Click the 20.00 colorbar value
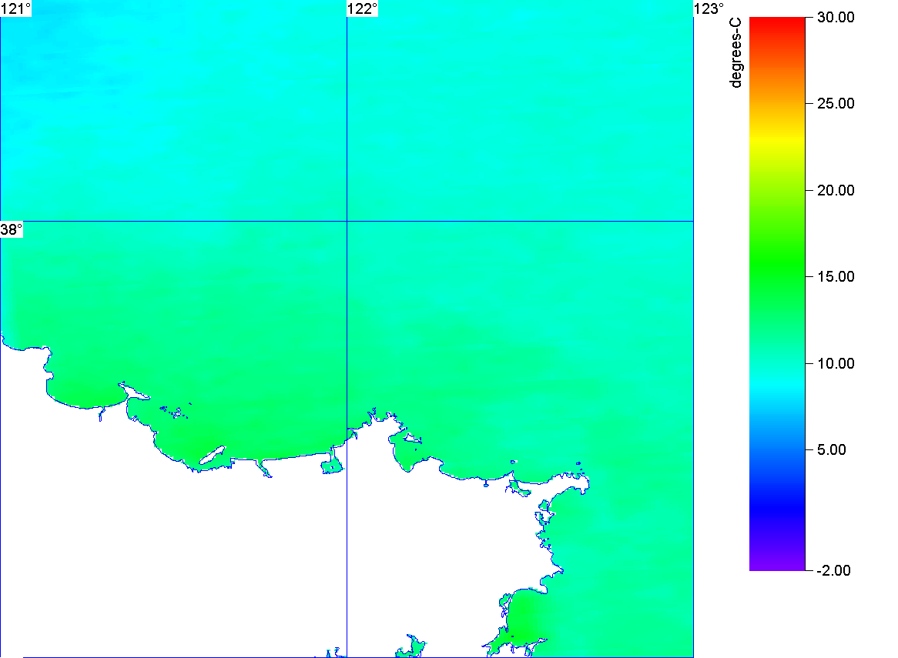The width and height of the screenshot is (898, 658). click(x=836, y=191)
